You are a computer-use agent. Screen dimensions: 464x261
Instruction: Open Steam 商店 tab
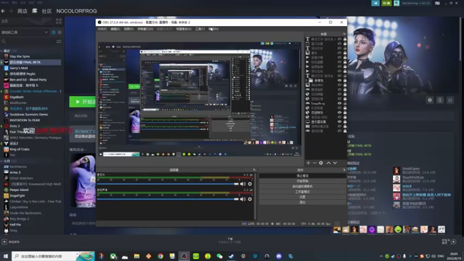point(22,11)
